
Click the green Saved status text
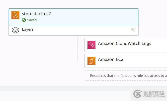click(x=32, y=20)
